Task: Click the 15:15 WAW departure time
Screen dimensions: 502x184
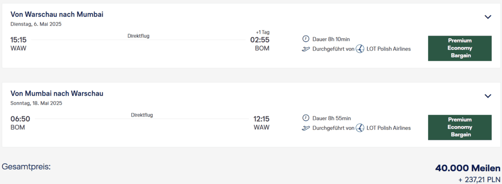Action: coord(19,40)
